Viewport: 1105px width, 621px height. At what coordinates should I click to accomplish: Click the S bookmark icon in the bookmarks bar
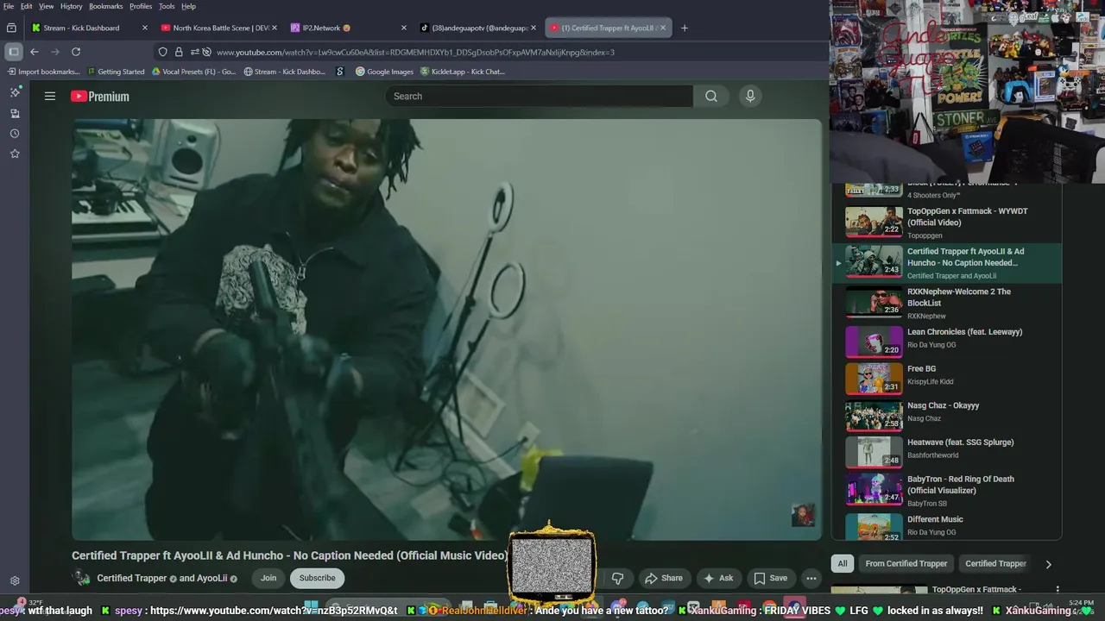340,72
